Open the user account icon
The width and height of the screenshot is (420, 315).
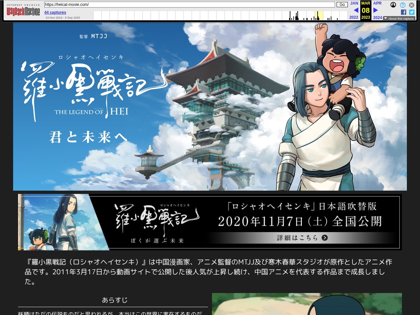point(393,5)
